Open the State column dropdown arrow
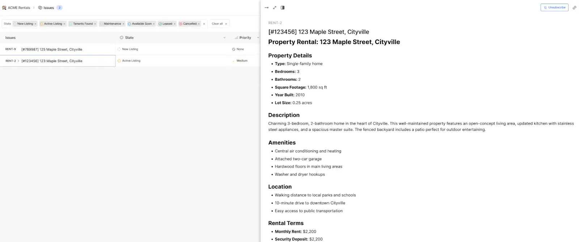Screen dimensions: 579x242 tap(224, 38)
